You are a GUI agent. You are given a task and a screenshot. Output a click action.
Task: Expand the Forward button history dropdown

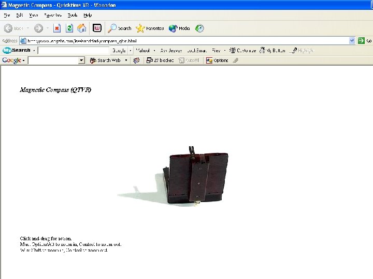(x=47, y=28)
